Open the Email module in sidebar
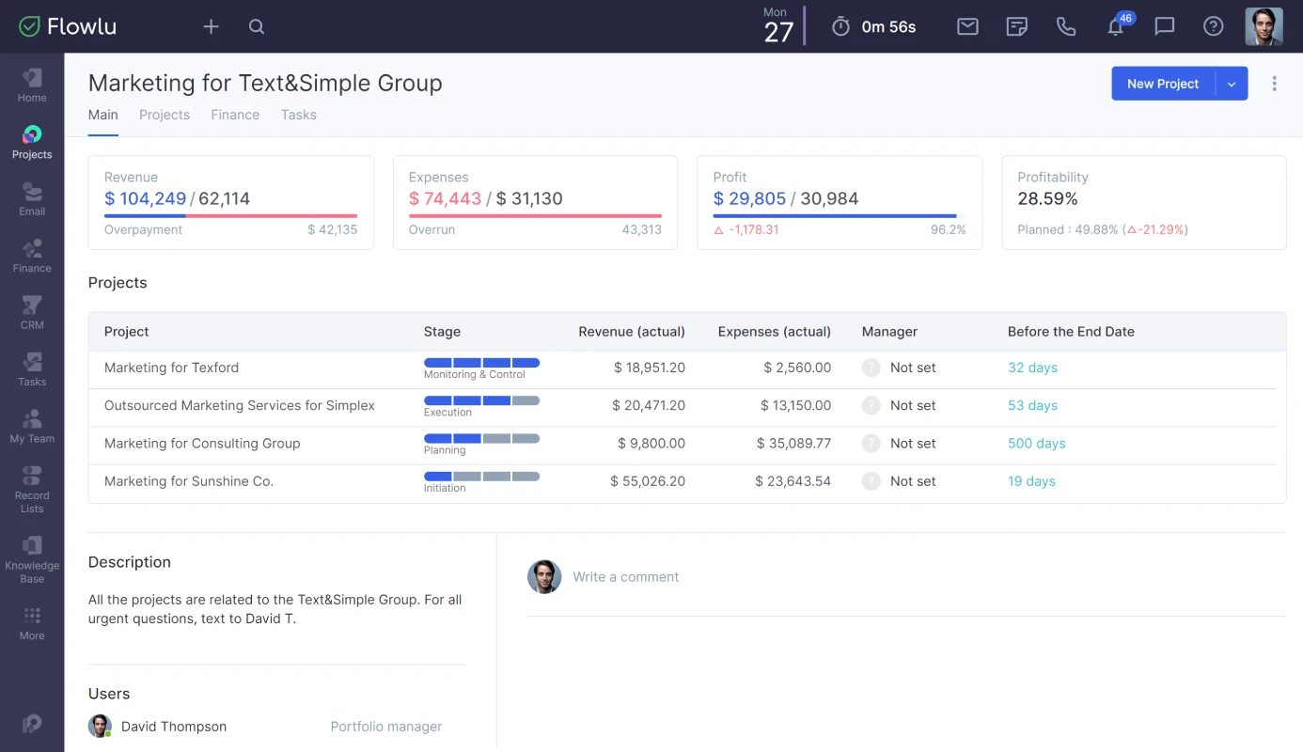The width and height of the screenshot is (1303, 752). 32,198
